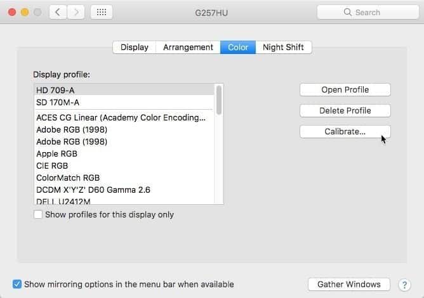This screenshot has height=298, width=424.
Task: Show all preferences grid icon
Action: pyautogui.click(x=102, y=12)
